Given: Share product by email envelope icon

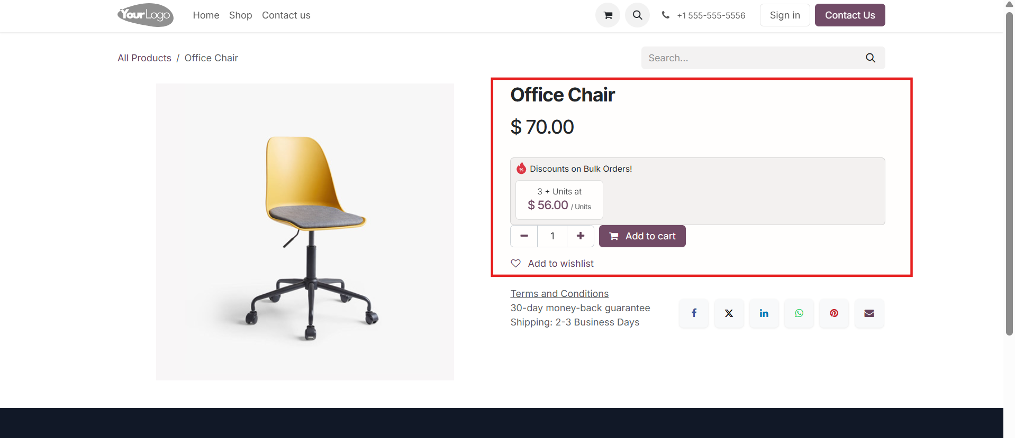Looking at the screenshot, I should pos(869,313).
